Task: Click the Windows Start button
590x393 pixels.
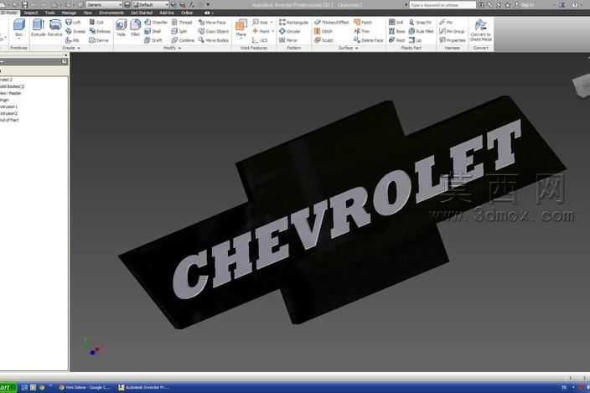Action: [x=8, y=387]
